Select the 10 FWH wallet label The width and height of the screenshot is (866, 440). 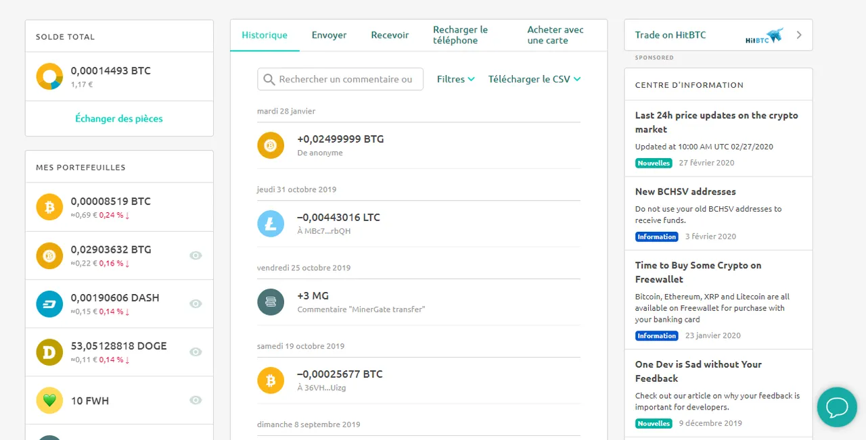pyautogui.click(x=90, y=401)
